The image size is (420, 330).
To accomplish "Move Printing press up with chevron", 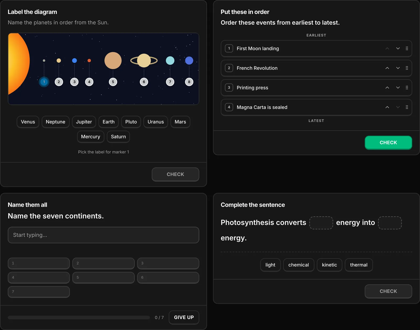I will 387,88.
